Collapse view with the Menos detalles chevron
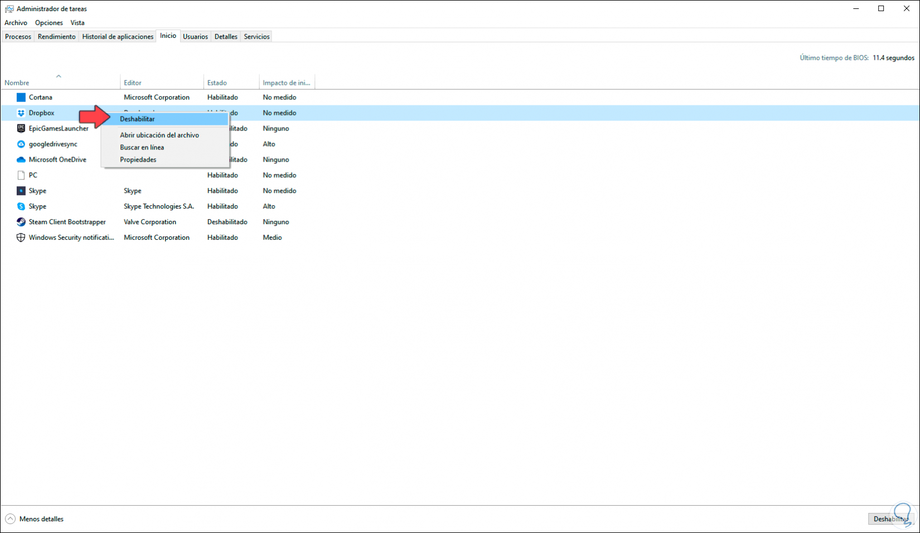This screenshot has width=920, height=533. point(11,519)
